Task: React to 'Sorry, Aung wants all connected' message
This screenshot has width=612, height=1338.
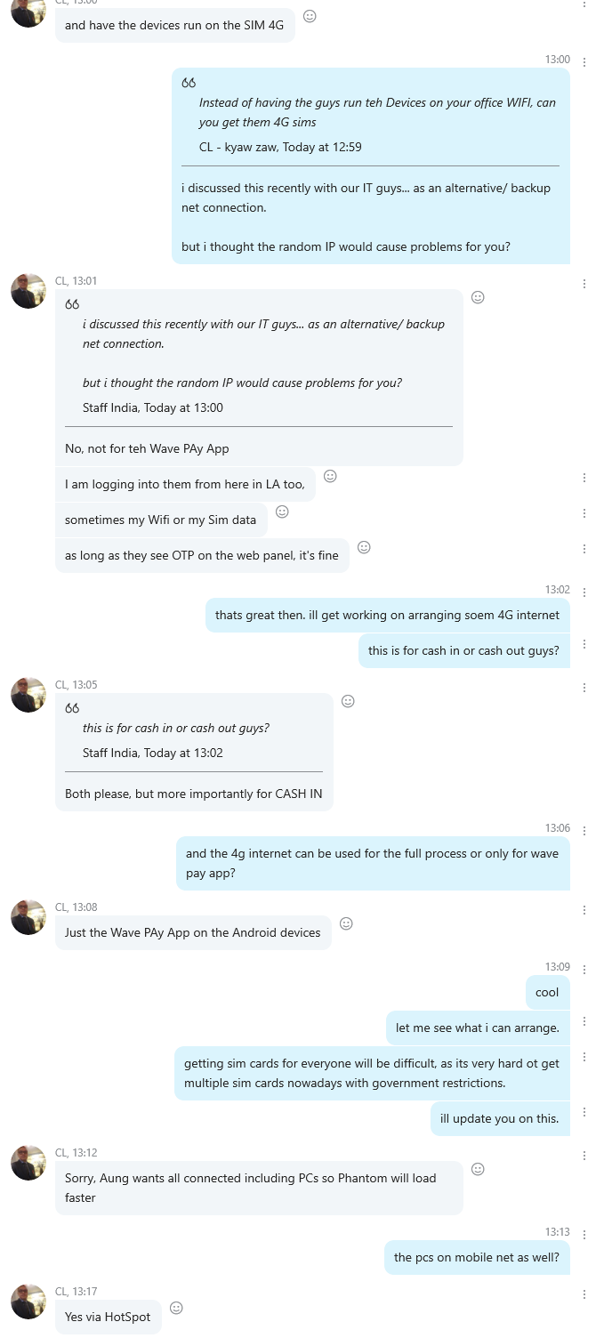Action: pos(478,1168)
